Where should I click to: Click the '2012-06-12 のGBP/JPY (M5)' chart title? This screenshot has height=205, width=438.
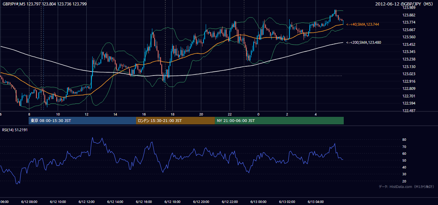click(404, 4)
